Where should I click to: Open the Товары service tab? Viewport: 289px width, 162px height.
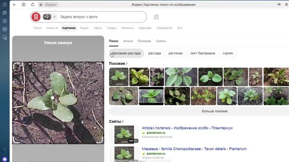pyautogui.click(x=112, y=28)
